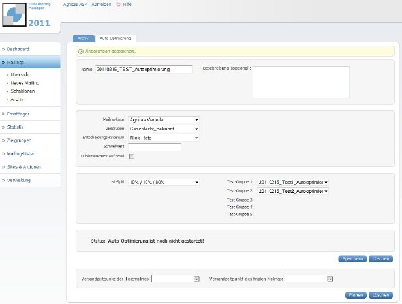This screenshot has height=304, width=402.
Task: Toggle Dublettencheck auf Email checkbox
Action: [132, 156]
